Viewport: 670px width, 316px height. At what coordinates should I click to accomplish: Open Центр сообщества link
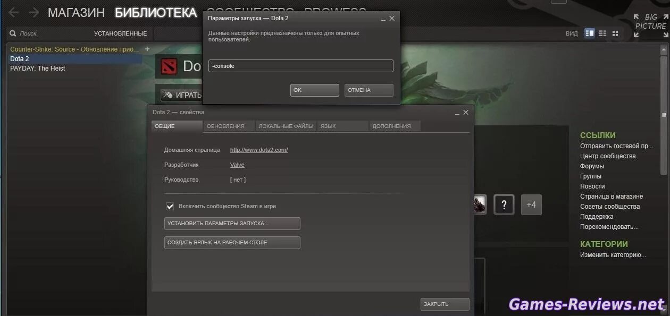coord(608,156)
